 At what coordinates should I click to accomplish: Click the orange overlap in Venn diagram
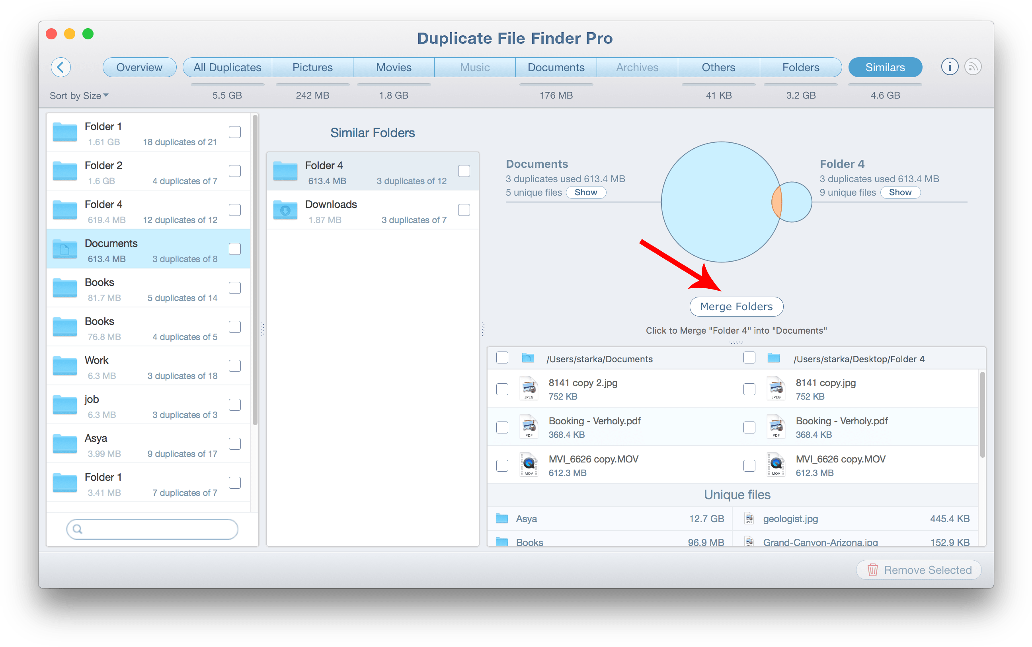click(777, 202)
